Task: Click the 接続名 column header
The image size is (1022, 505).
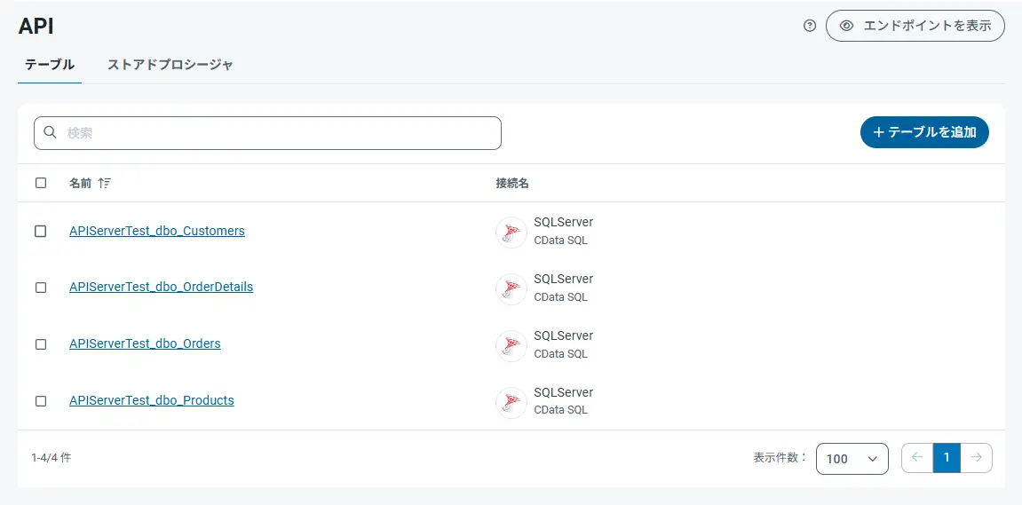Action: pyautogui.click(x=511, y=183)
